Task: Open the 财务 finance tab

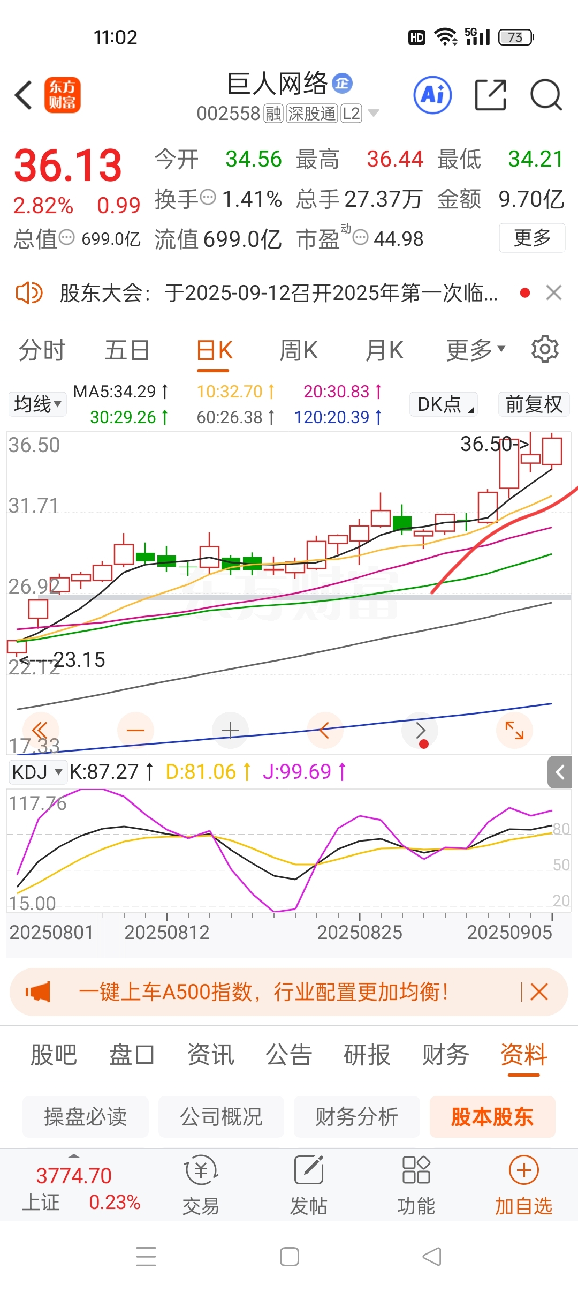Action: tap(445, 1055)
